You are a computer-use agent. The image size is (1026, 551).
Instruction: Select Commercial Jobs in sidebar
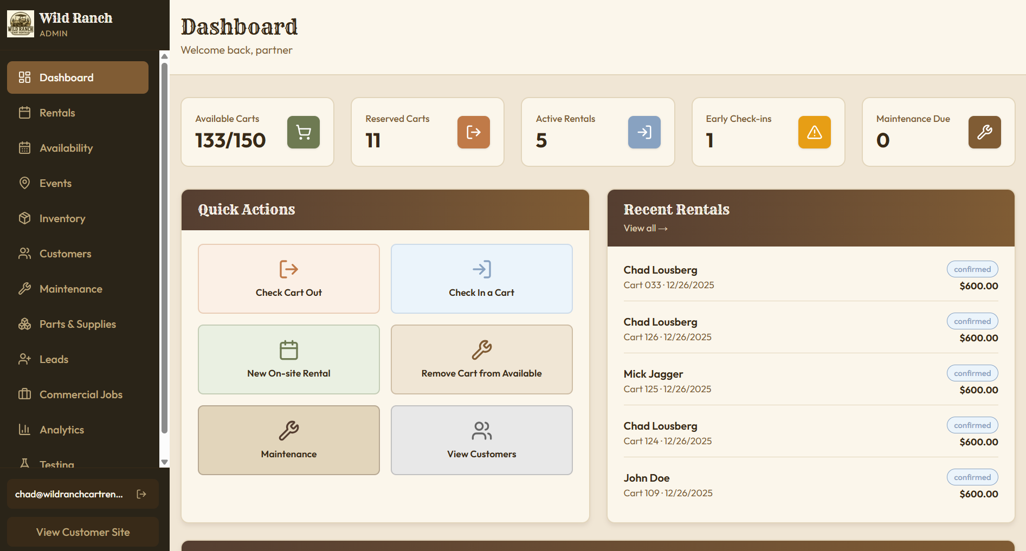[x=81, y=394]
